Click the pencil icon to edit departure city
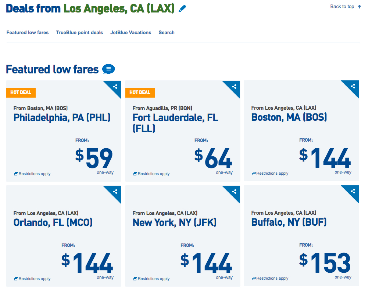The height and width of the screenshot is (298, 372). click(x=183, y=8)
